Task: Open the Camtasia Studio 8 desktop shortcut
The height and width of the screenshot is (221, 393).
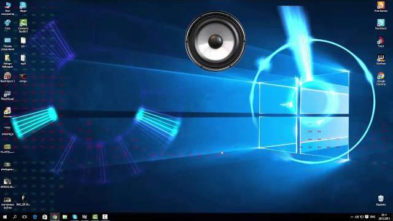Action: tap(23, 26)
